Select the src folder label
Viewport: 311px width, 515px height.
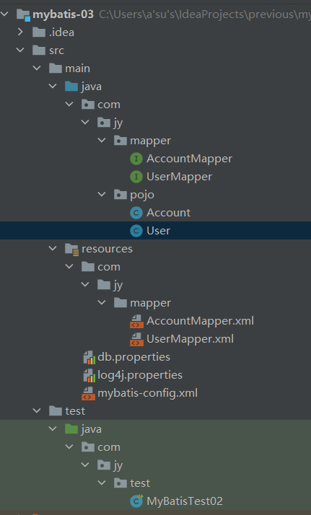[x=56, y=50]
